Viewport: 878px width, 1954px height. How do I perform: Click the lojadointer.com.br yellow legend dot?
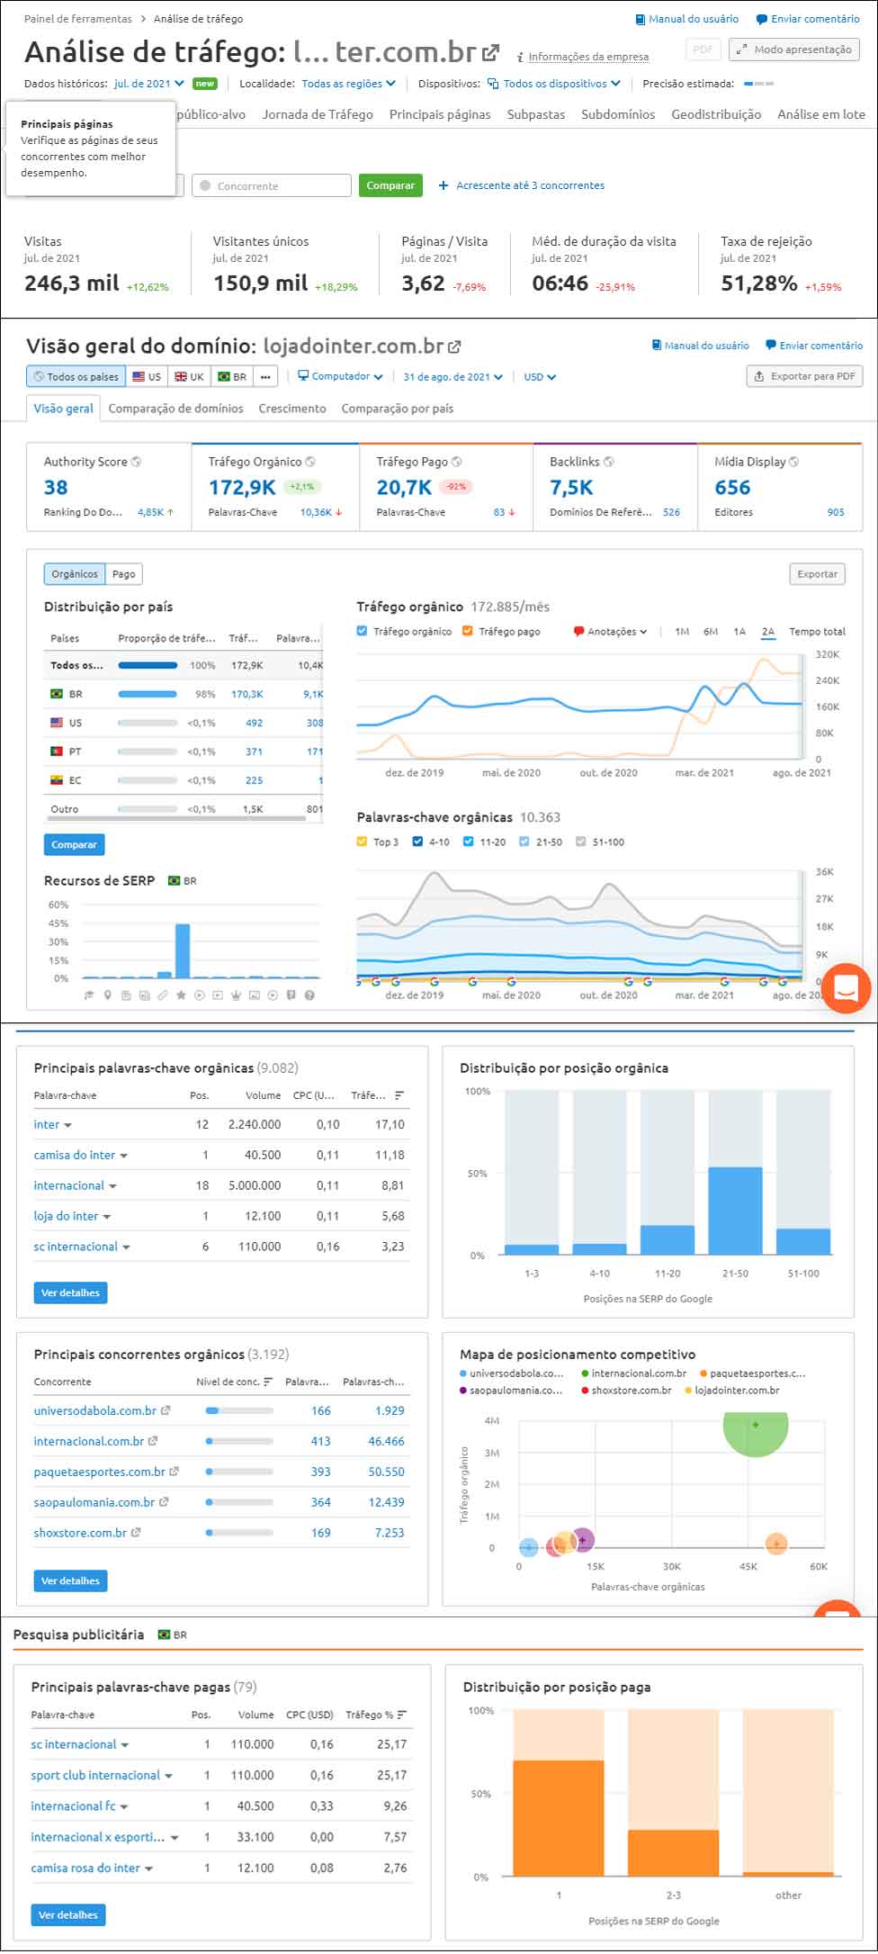(x=689, y=1391)
